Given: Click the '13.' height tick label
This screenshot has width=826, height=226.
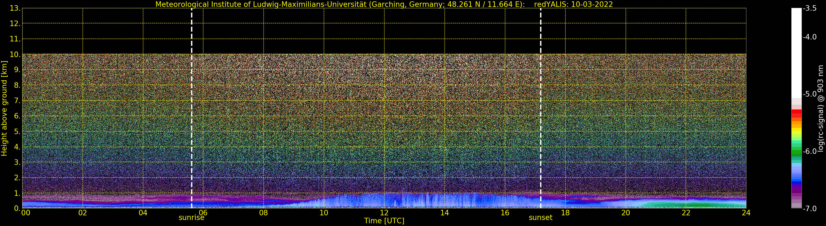Looking at the screenshot, I should click(15, 8).
